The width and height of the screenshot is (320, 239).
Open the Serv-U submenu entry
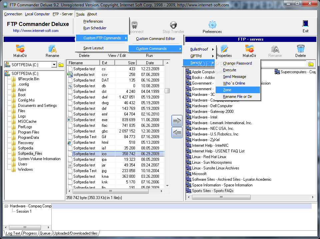pos(199,63)
